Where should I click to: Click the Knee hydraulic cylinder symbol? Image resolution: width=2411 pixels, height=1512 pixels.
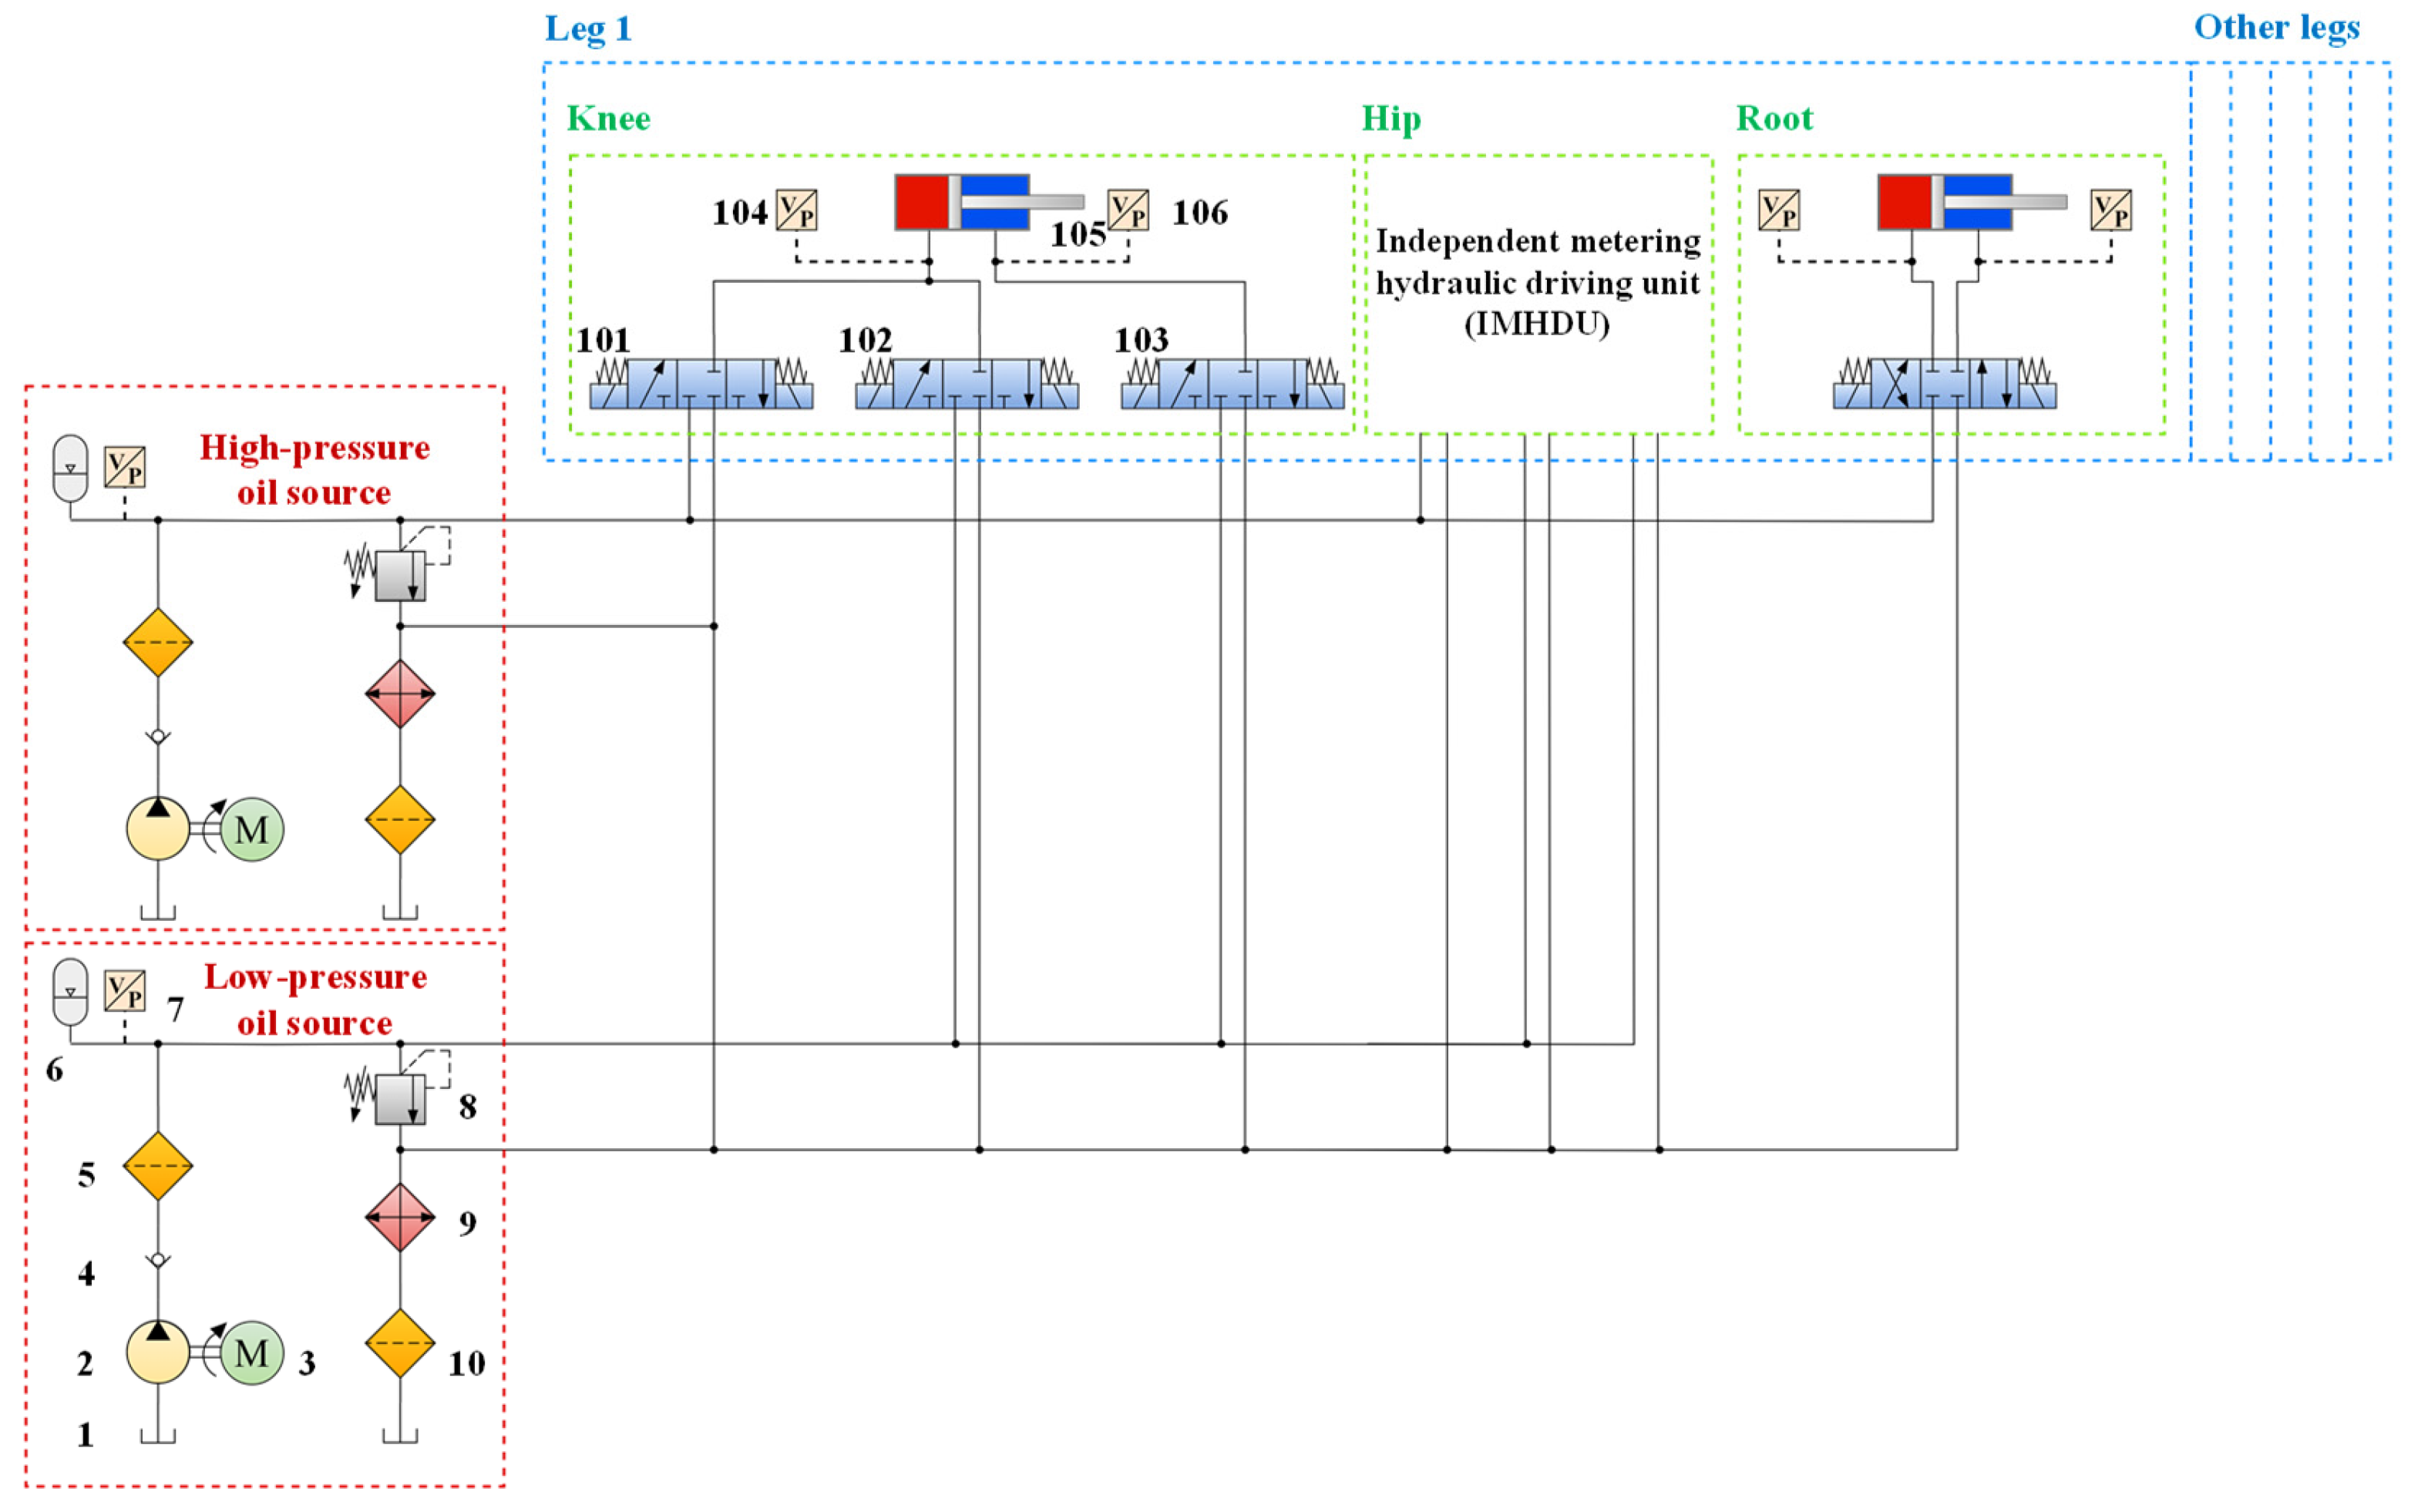962,202
